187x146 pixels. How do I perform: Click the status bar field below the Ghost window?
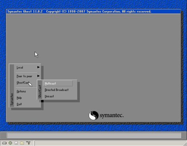coord(94,135)
